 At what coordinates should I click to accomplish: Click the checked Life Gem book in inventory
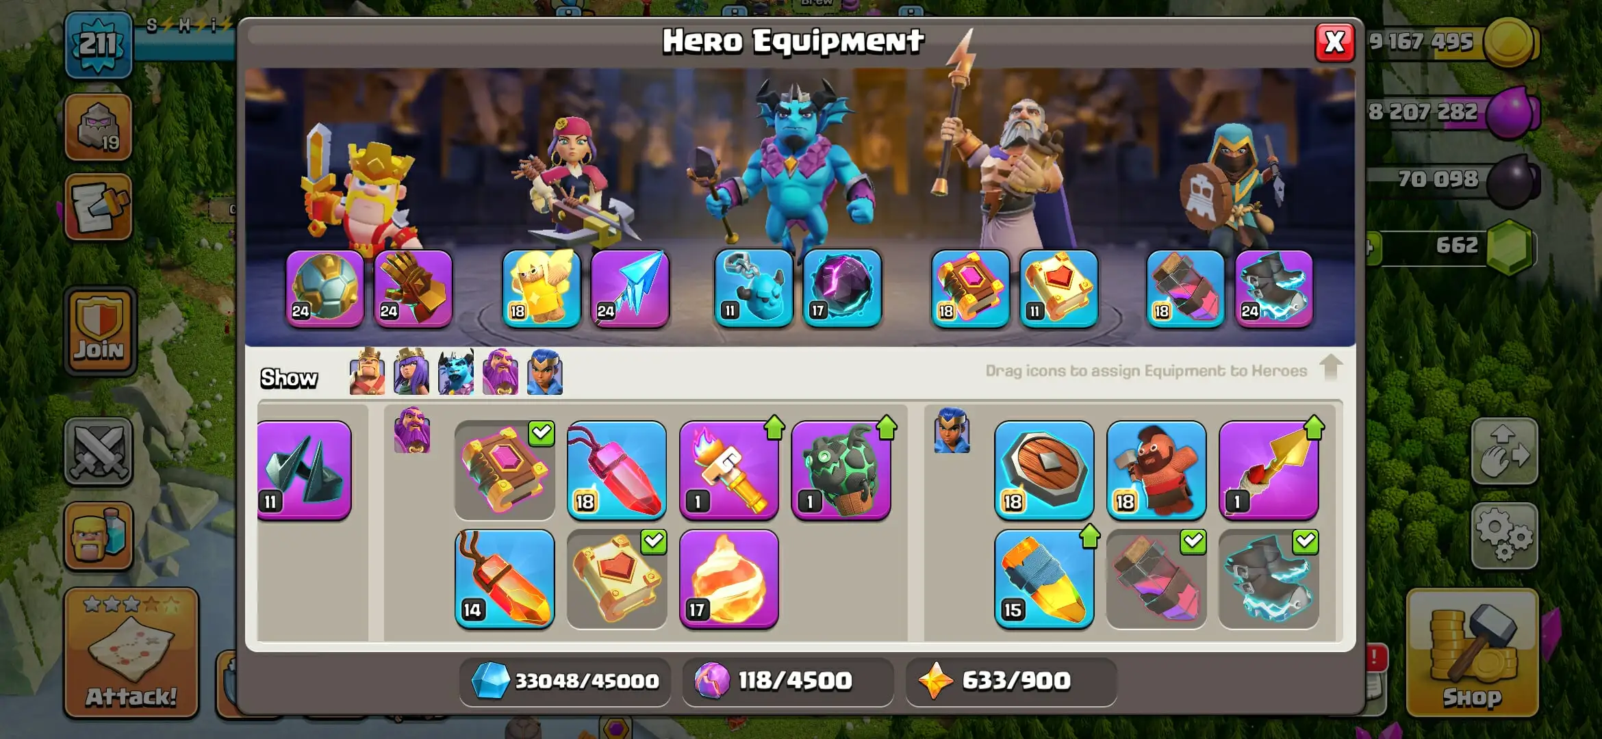[617, 579]
